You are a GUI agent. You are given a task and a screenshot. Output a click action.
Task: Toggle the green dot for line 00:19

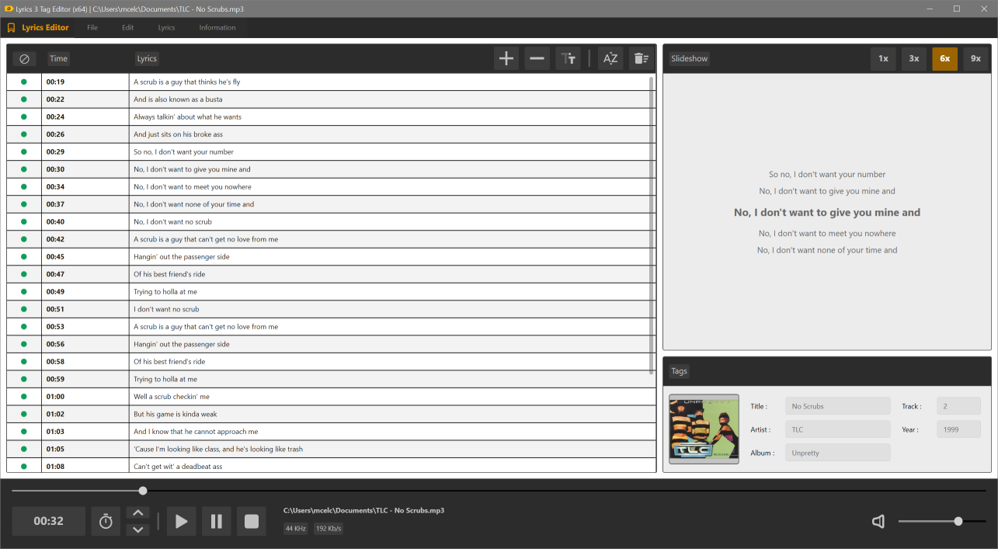(x=24, y=82)
